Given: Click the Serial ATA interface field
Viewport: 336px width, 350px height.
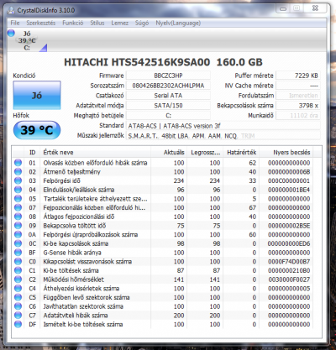Looking at the screenshot, I should (x=168, y=96).
